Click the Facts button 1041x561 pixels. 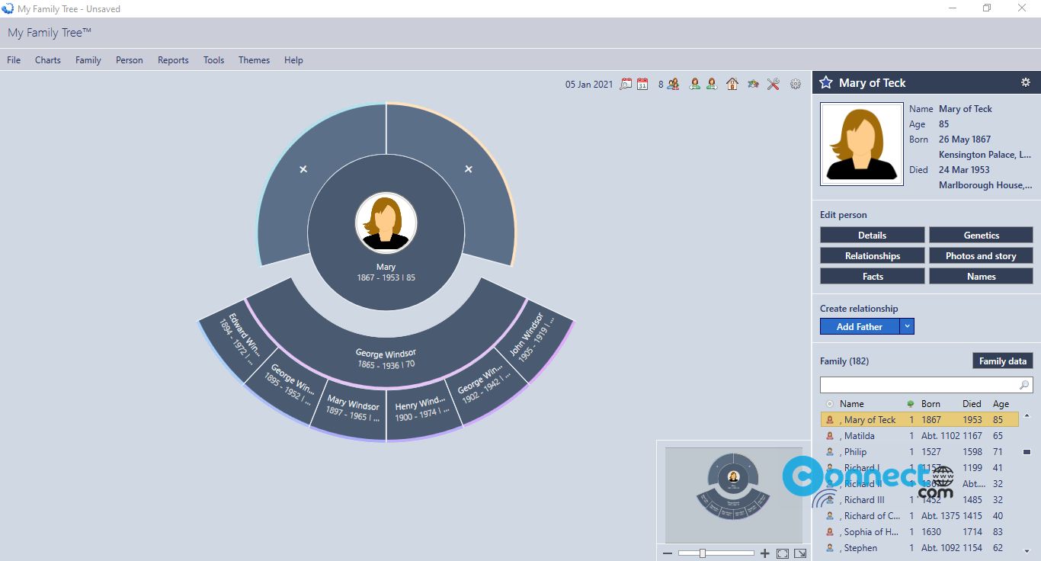(x=873, y=276)
